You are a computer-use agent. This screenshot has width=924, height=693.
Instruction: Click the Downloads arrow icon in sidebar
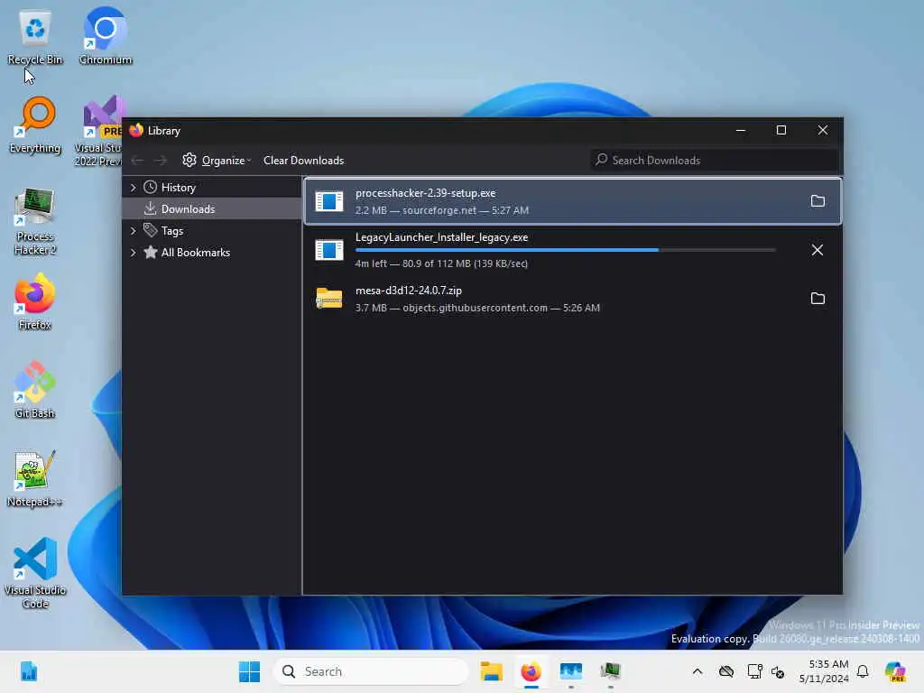(x=151, y=208)
